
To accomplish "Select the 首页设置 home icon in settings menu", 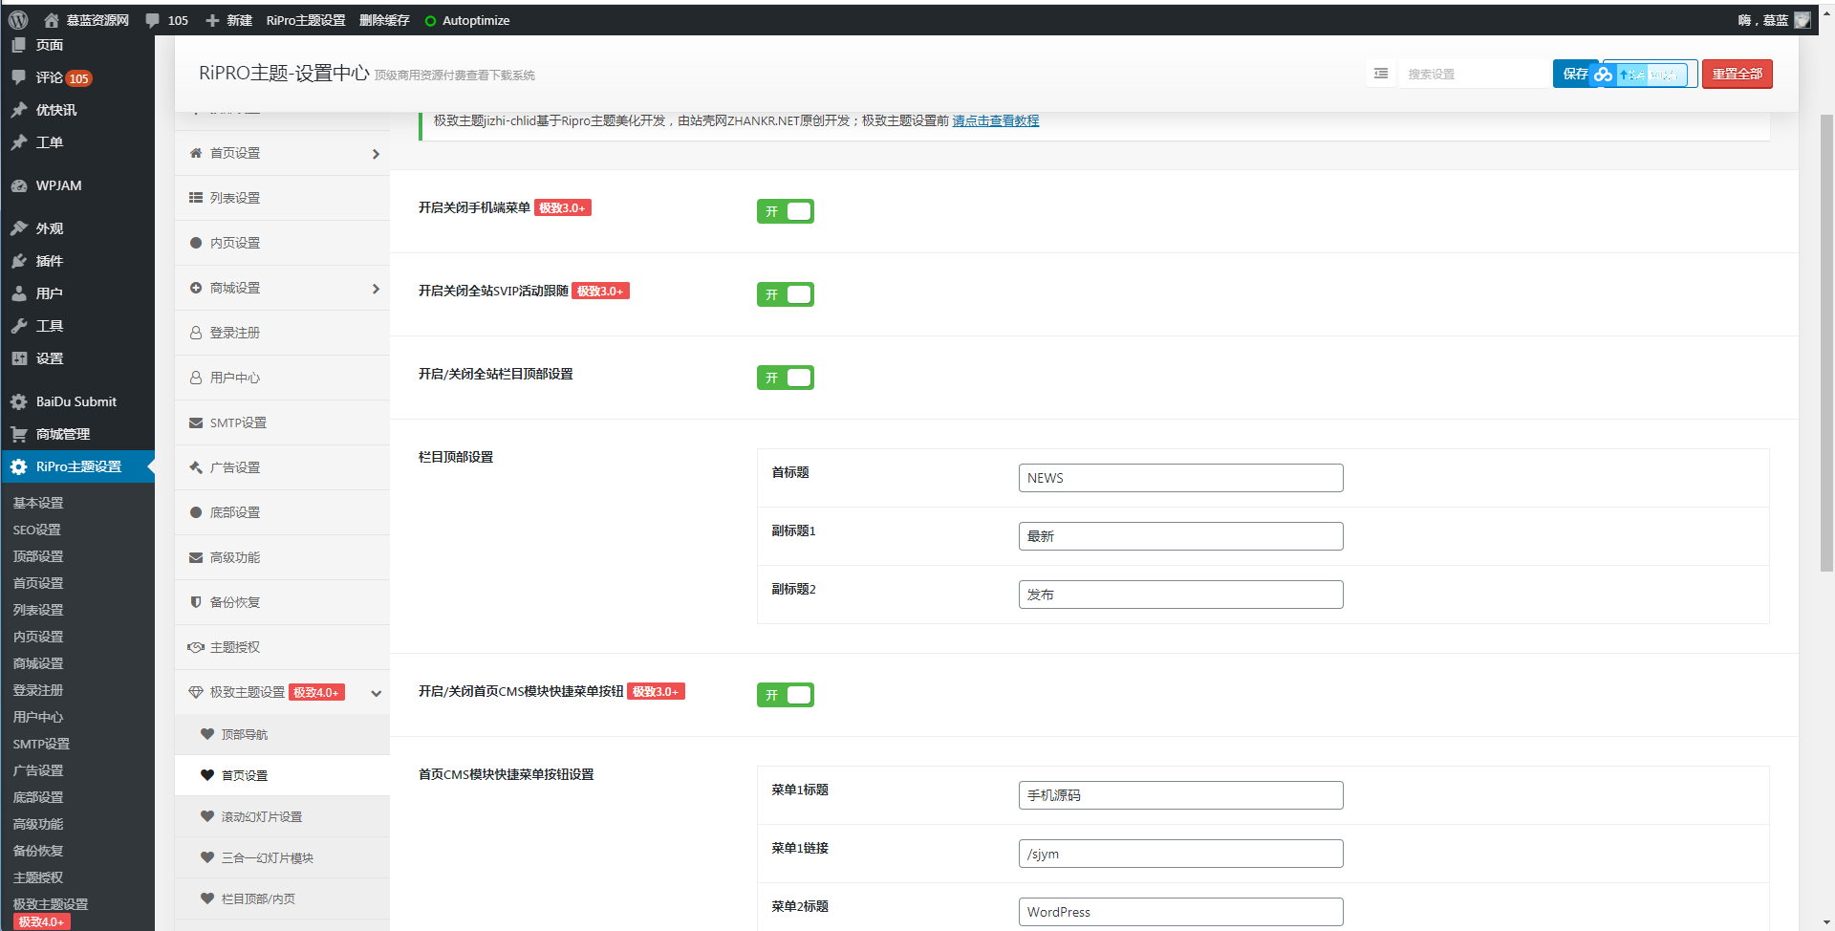I will point(195,152).
